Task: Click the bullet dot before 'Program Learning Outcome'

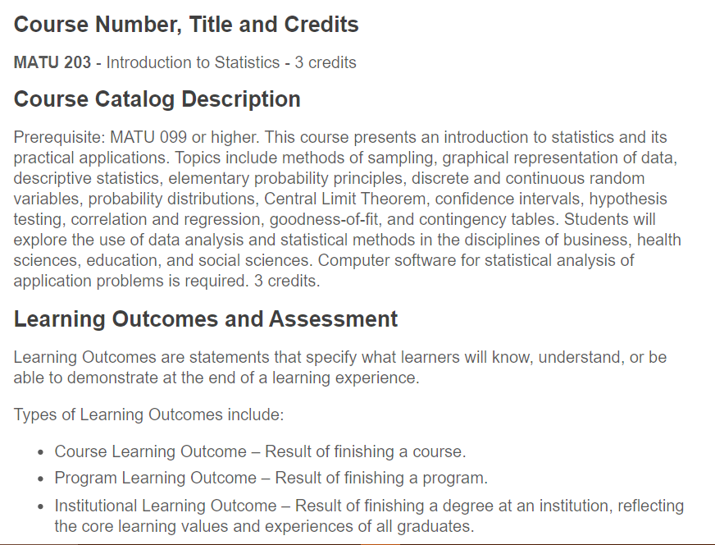Action: 41,479
